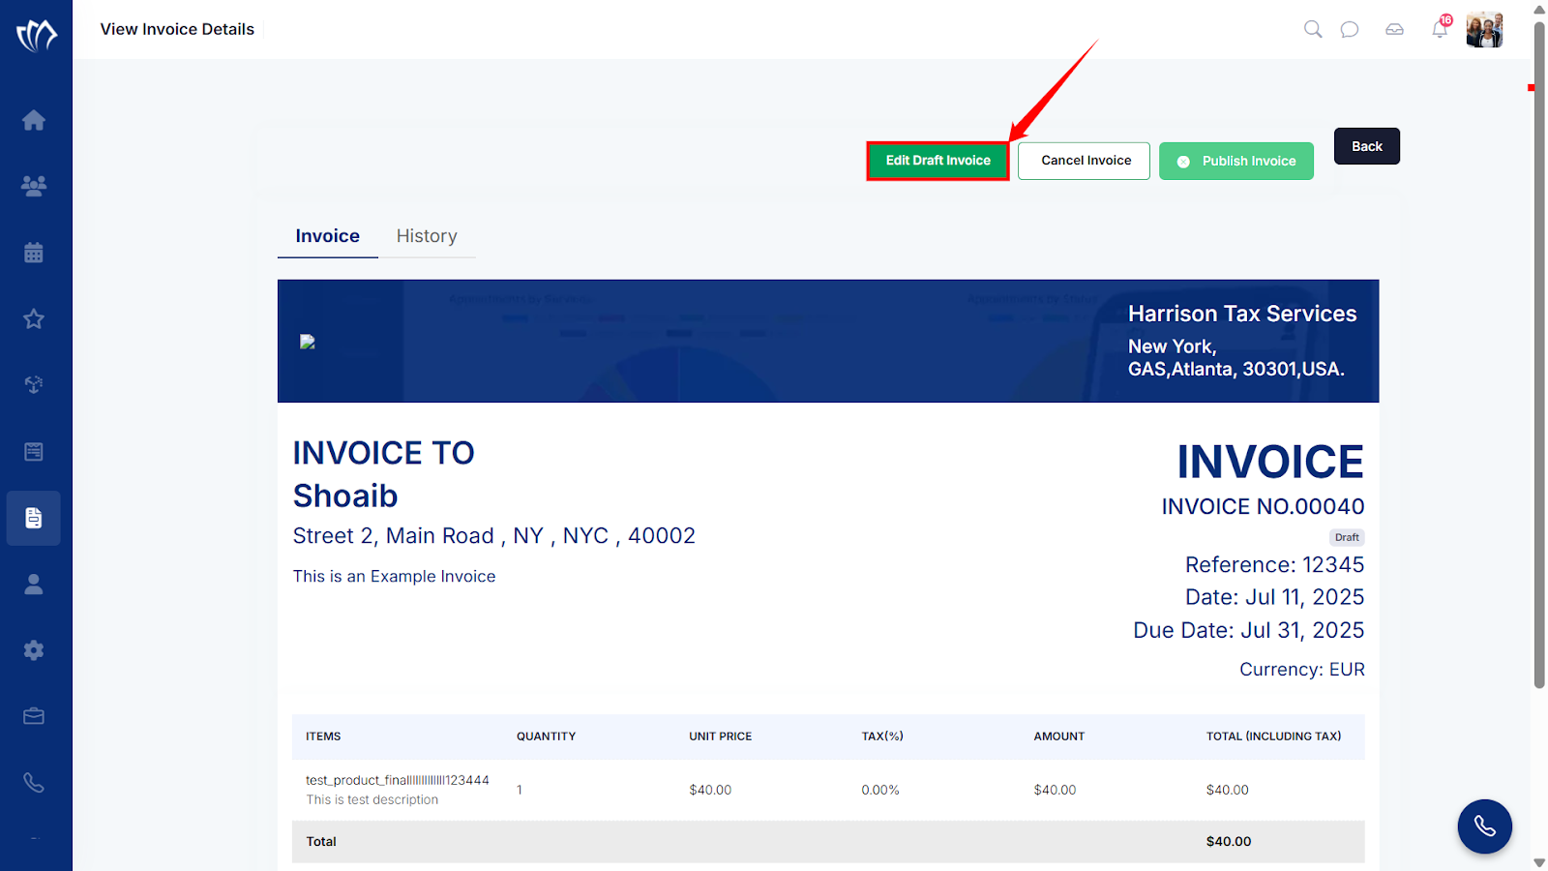Click the ITEMS column header
The width and height of the screenshot is (1548, 871).
click(x=323, y=736)
